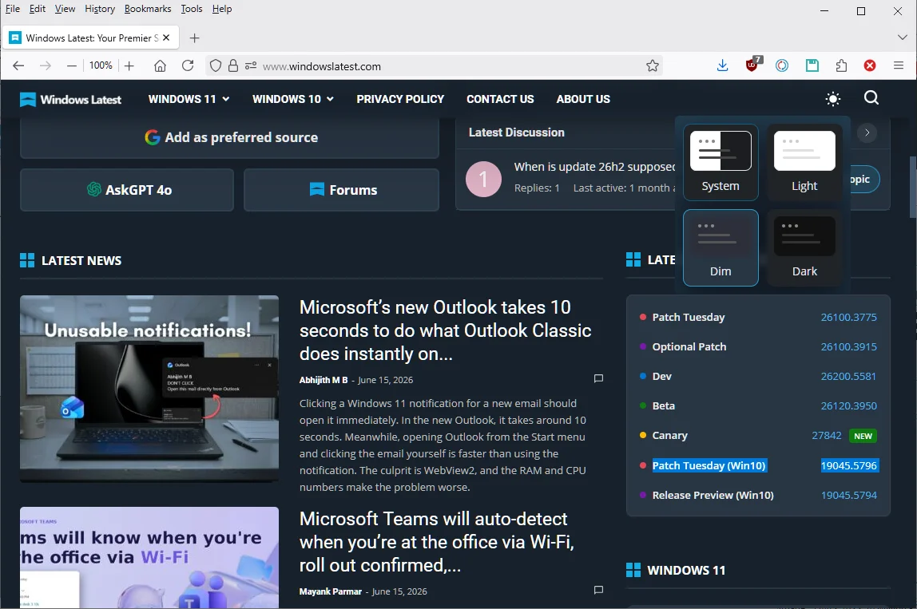The width and height of the screenshot is (917, 609).
Task: Close the Windows Latest tab
Action: [x=166, y=38]
